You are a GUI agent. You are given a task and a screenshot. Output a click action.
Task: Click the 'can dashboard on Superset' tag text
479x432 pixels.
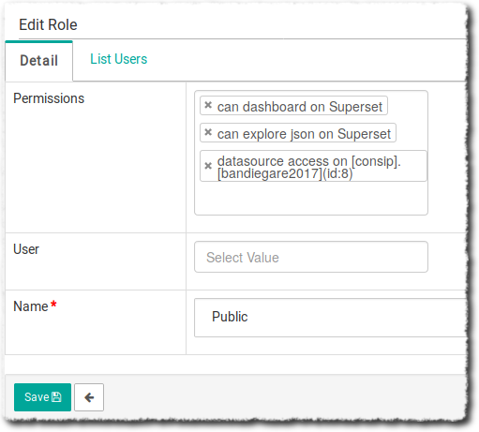(300, 107)
